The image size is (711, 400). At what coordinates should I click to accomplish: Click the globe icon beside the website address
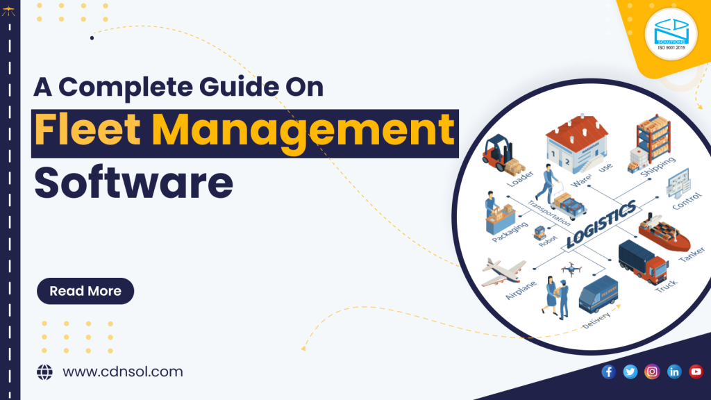click(x=46, y=372)
